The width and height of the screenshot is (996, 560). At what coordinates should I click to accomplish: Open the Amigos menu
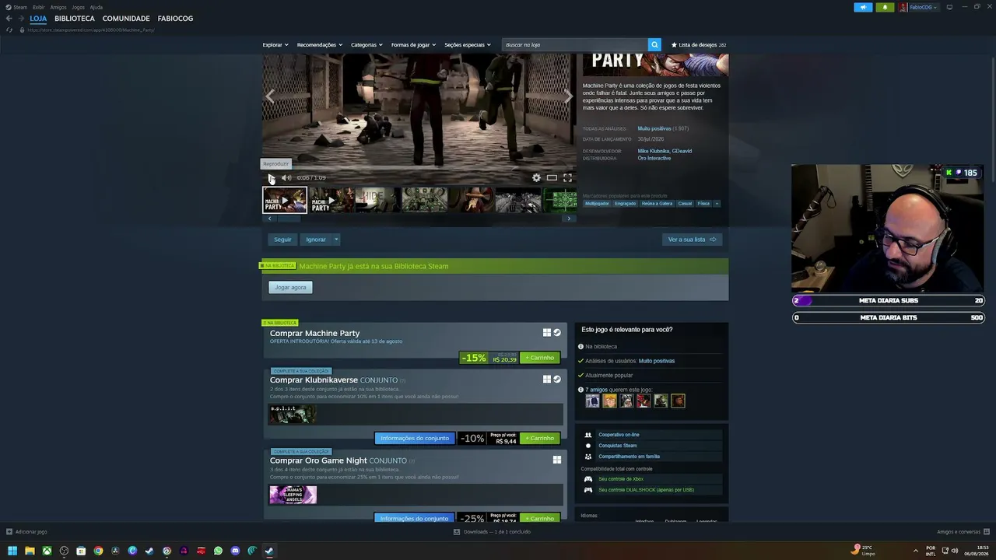click(58, 7)
